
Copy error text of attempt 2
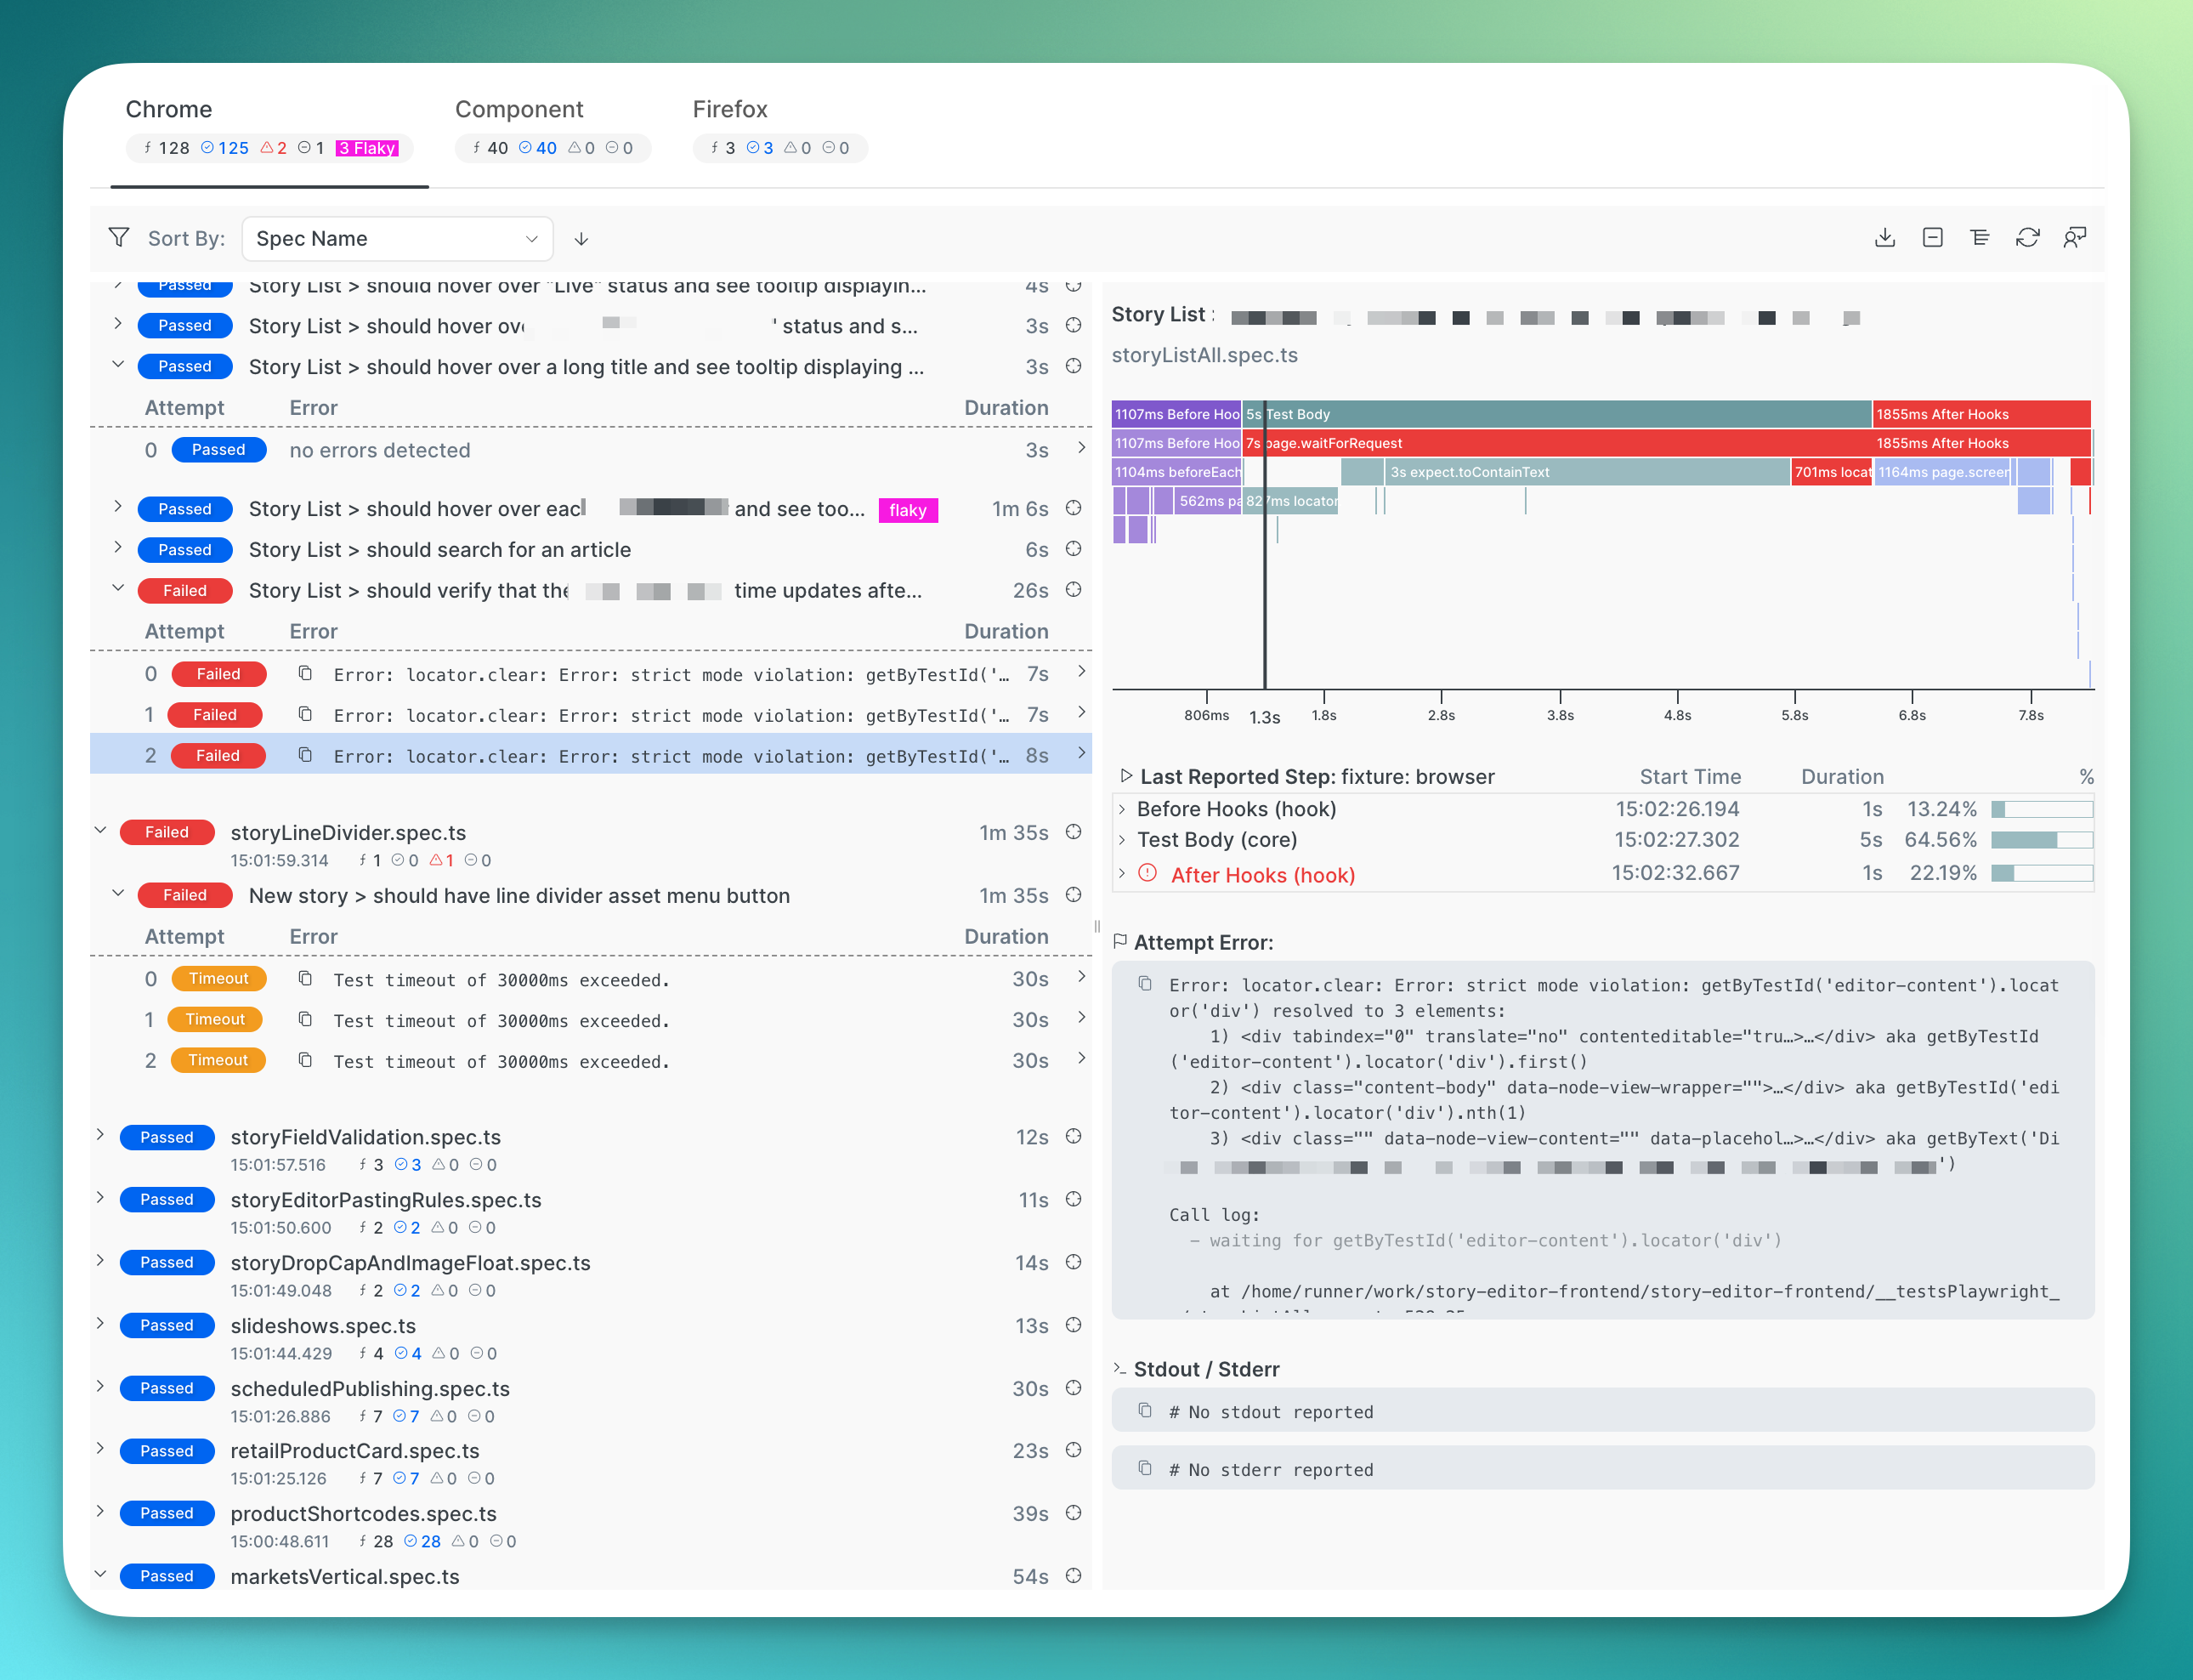(x=305, y=756)
